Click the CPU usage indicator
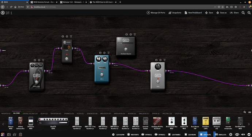 [205, 134]
